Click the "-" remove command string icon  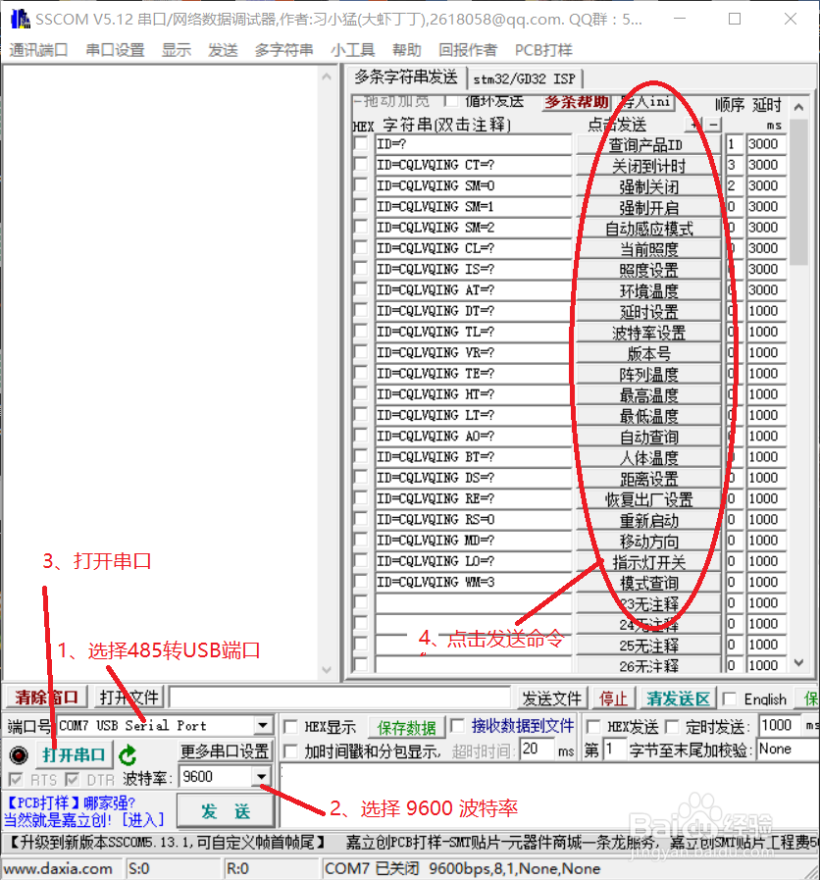(712, 125)
